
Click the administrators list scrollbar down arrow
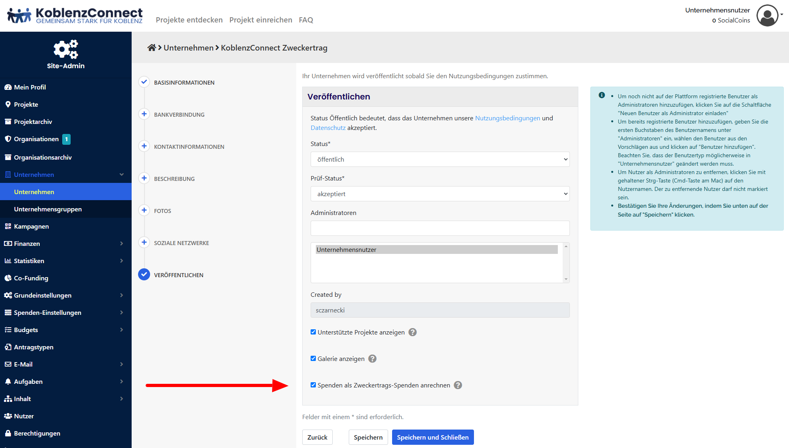[566, 279]
